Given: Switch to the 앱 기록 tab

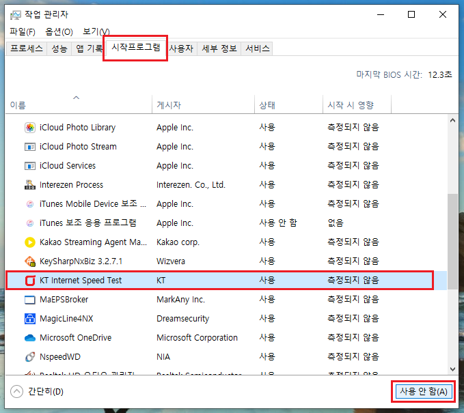Looking at the screenshot, I should point(88,48).
